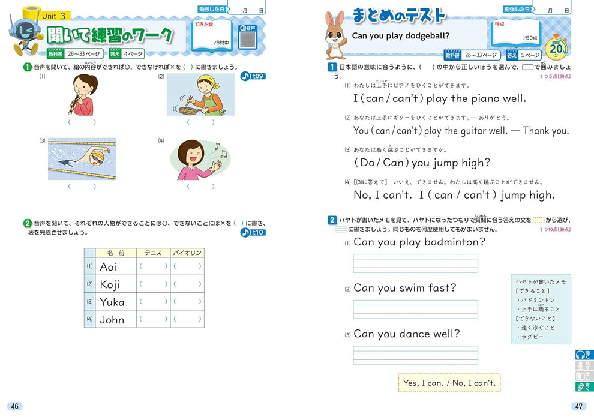Click the page 47 number badge
This screenshot has height=420, width=594.
578,406
